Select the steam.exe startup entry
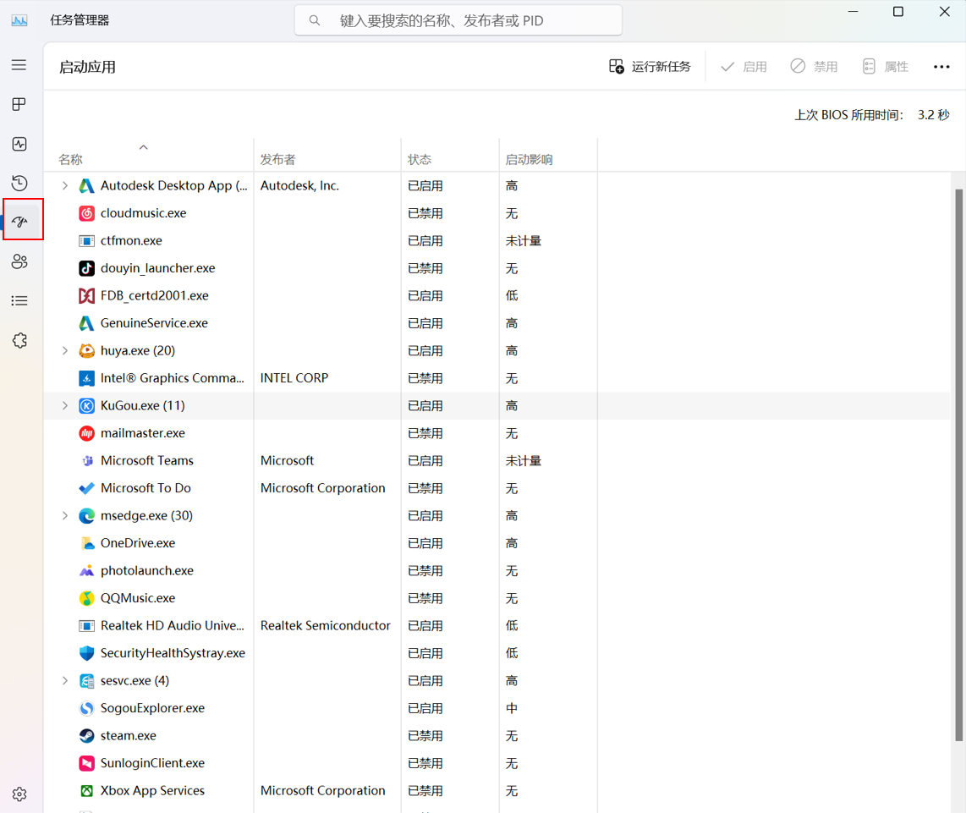 tap(129, 735)
